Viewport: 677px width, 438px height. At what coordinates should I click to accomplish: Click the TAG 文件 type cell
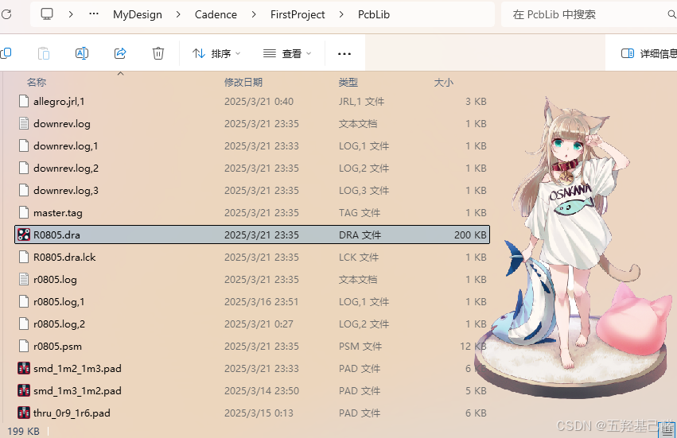360,213
